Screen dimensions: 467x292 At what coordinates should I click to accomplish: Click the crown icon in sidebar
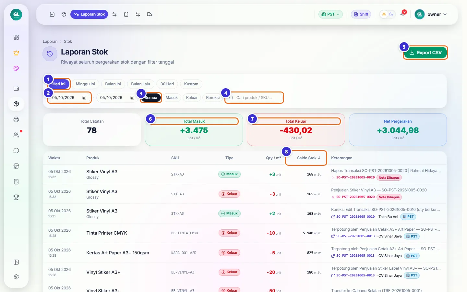point(16,53)
